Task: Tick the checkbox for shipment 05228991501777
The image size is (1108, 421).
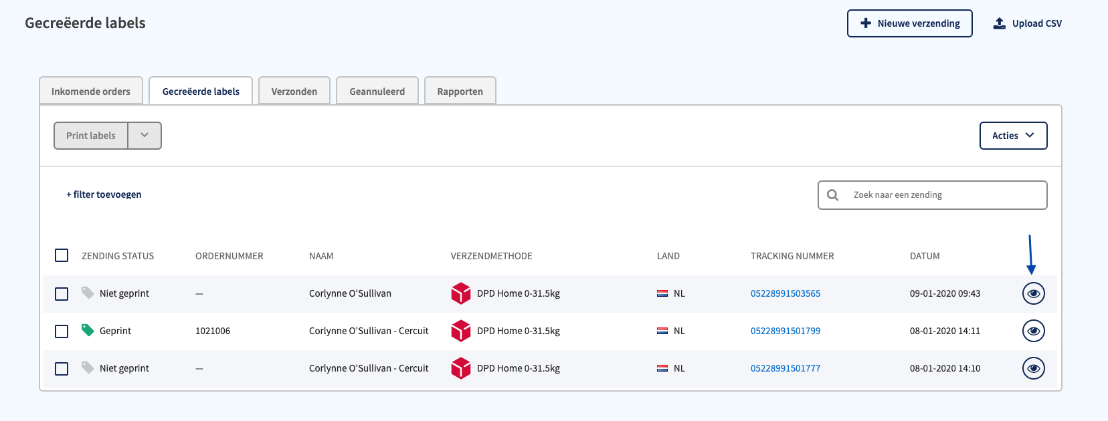Action: (62, 369)
